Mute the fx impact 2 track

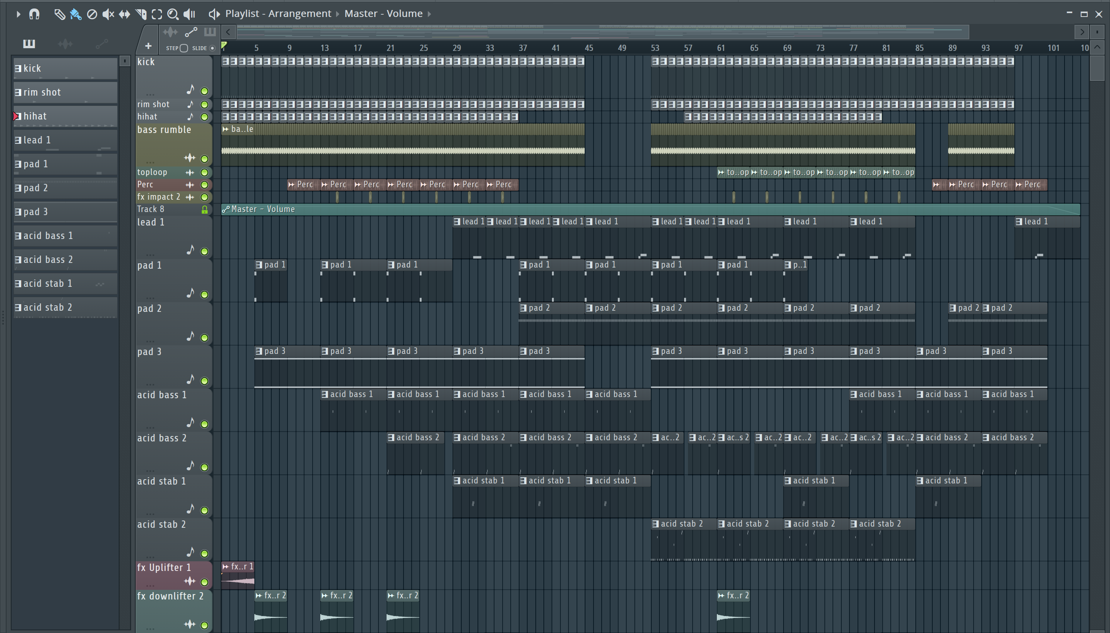pyautogui.click(x=204, y=197)
